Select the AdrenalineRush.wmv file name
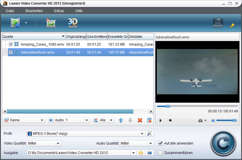 coord(38,52)
